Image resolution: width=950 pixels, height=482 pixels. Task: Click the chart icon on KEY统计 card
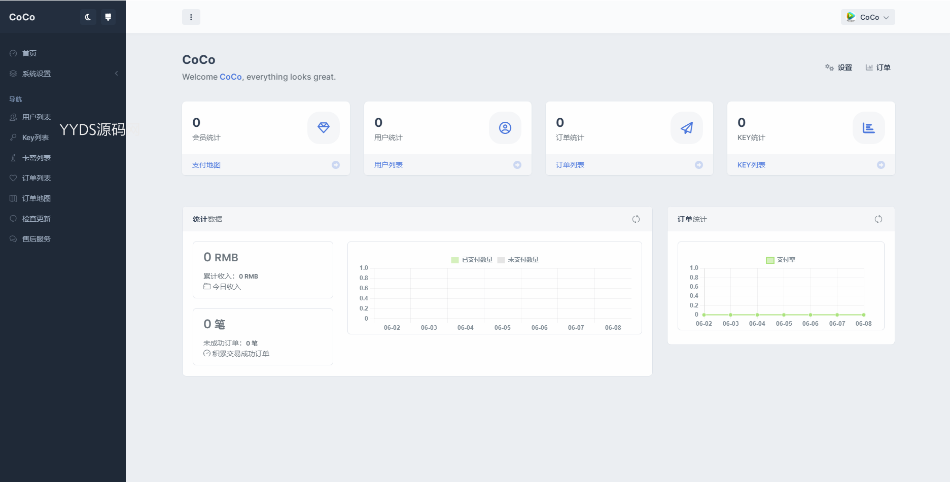868,128
